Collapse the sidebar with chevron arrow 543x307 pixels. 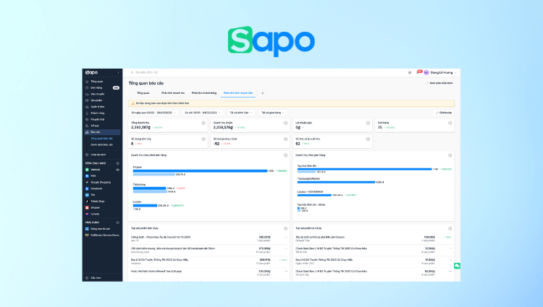click(x=119, y=72)
